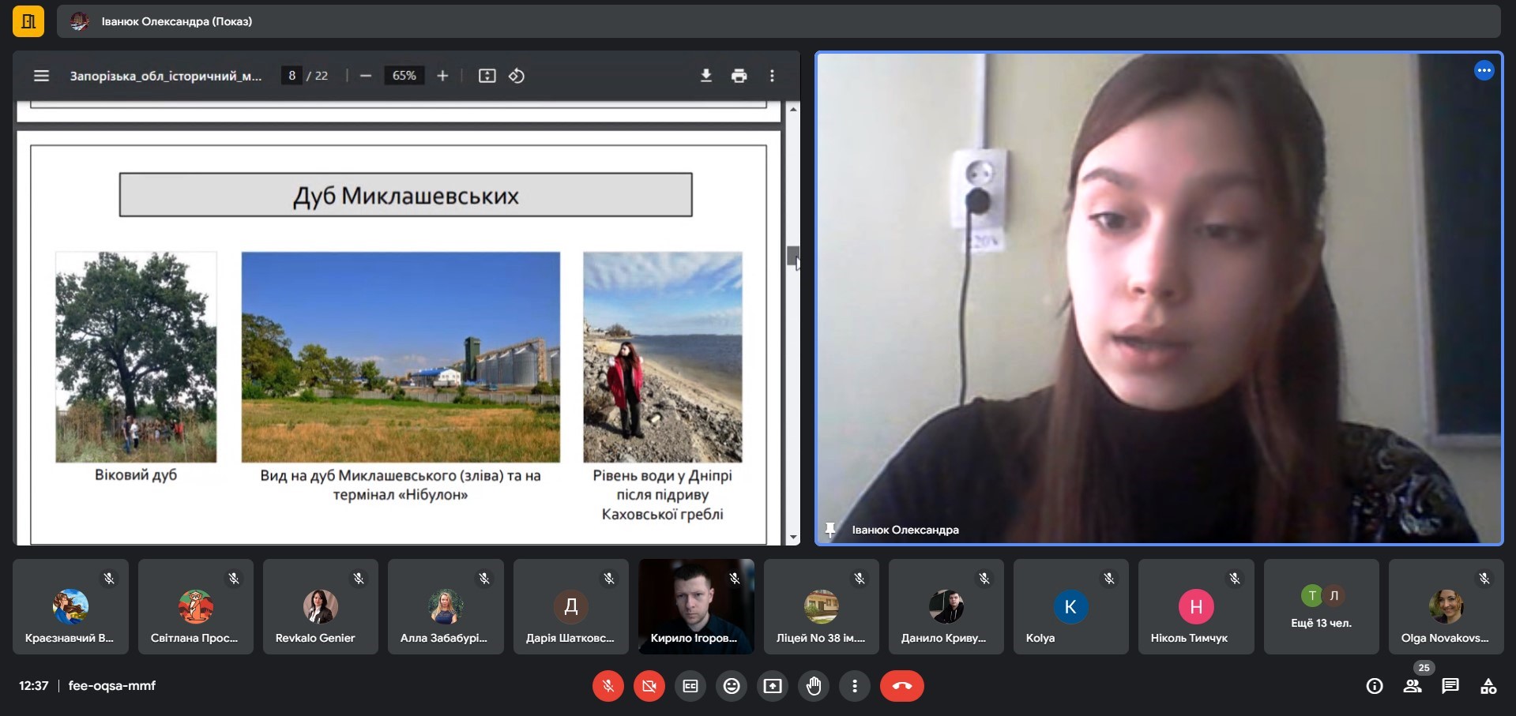The width and height of the screenshot is (1516, 716).
Task: Rotate the PDF page
Action: (x=517, y=76)
